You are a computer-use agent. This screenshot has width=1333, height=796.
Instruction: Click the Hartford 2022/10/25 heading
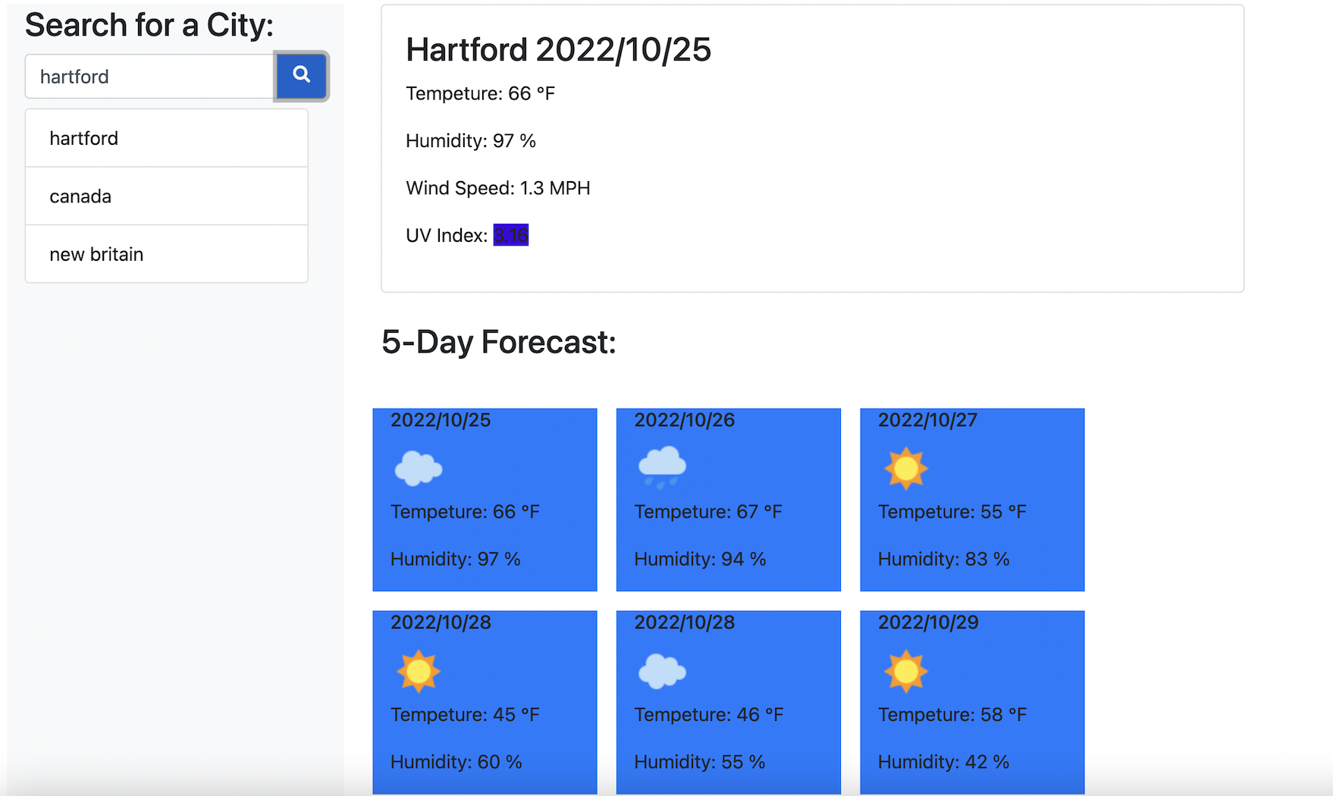(559, 50)
